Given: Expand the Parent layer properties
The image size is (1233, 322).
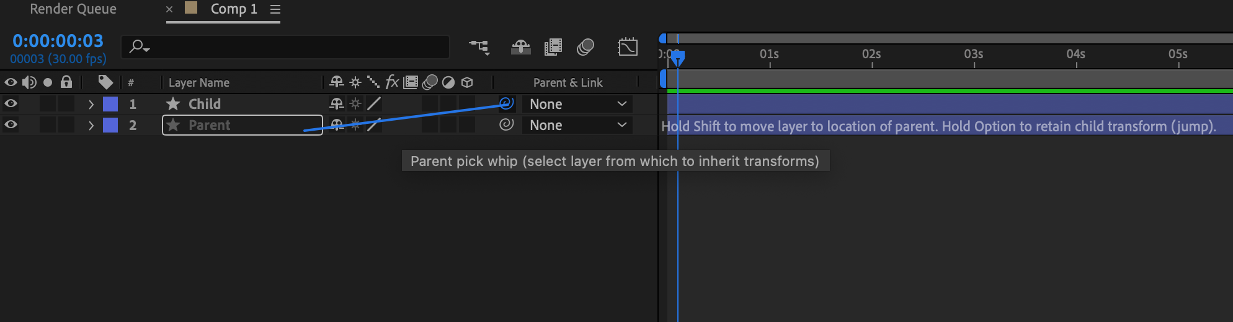Looking at the screenshot, I should click(x=91, y=125).
